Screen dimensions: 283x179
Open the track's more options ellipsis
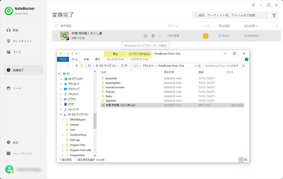(x=160, y=36)
